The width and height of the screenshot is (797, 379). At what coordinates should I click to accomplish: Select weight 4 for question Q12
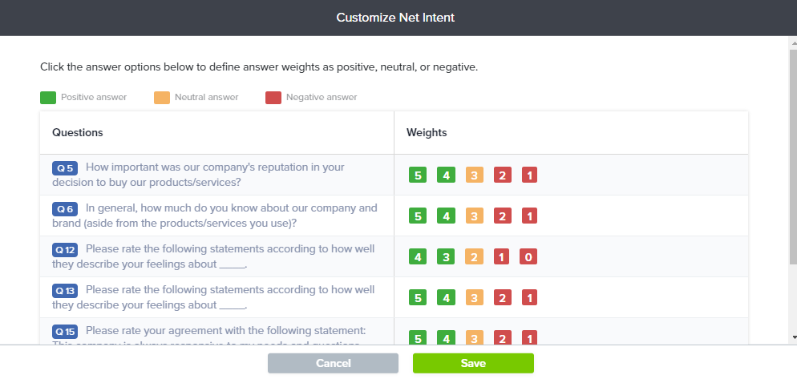(417, 256)
